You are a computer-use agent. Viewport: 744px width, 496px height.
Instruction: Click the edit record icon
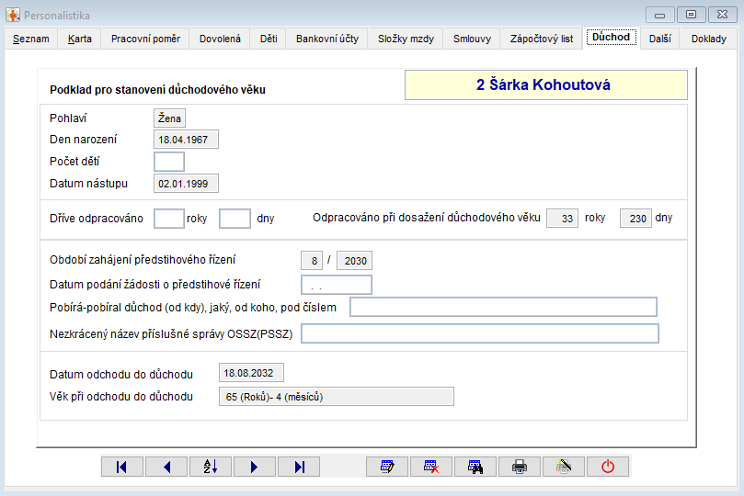tap(387, 467)
